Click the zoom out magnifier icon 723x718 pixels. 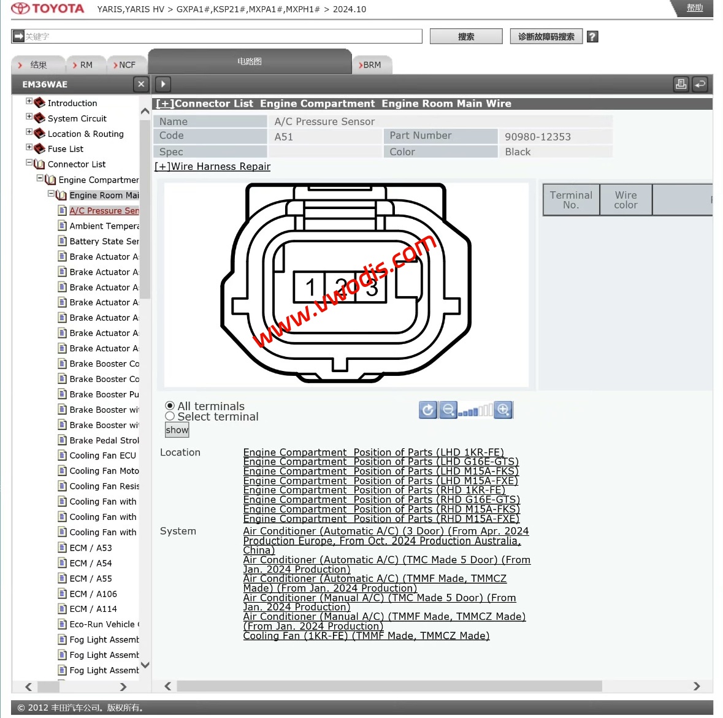(x=448, y=410)
